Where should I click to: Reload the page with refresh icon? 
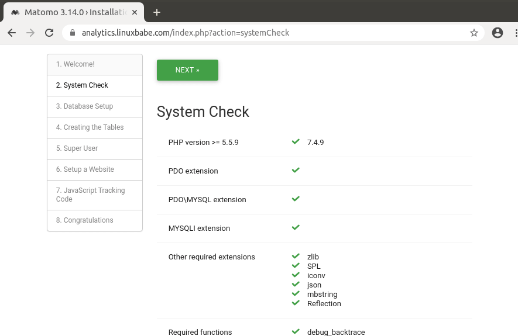(49, 33)
